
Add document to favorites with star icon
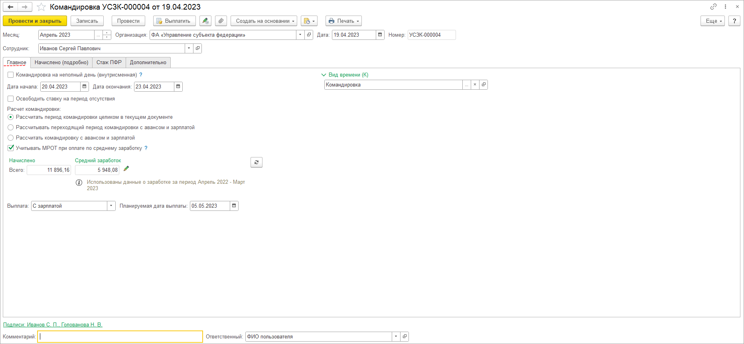tap(41, 7)
